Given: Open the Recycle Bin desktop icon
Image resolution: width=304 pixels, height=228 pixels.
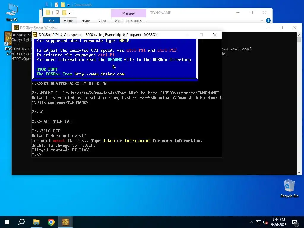Looking at the screenshot, I should (289, 189).
